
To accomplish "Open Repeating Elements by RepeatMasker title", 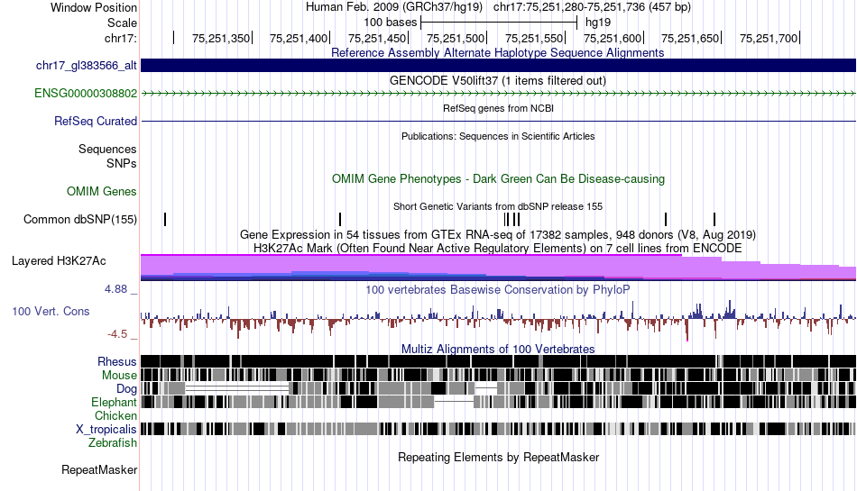I will click(499, 457).
